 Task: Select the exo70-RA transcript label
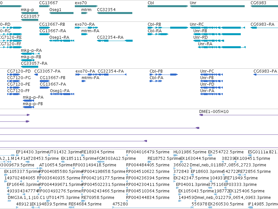pos(85,24)
